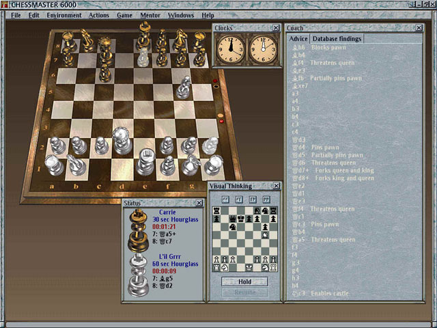Close the Clocks panel
The width and height of the screenshot is (437, 328).
[x=276, y=27]
